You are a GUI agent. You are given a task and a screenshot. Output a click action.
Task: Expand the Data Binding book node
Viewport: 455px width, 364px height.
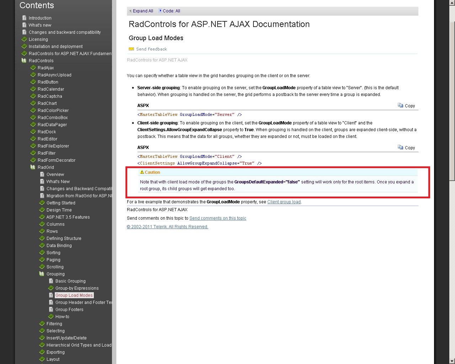point(42,245)
